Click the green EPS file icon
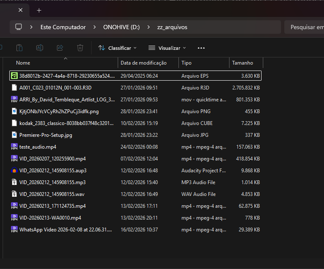The height and width of the screenshot is (269, 324). point(14,76)
